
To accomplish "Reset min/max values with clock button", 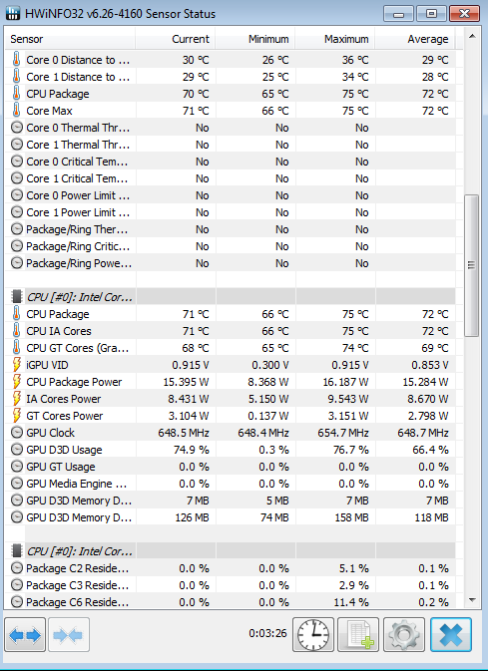I will pyautogui.click(x=313, y=635).
